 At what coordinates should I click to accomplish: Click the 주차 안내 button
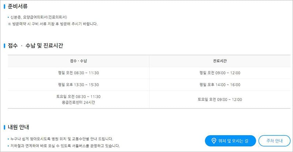point(274,141)
